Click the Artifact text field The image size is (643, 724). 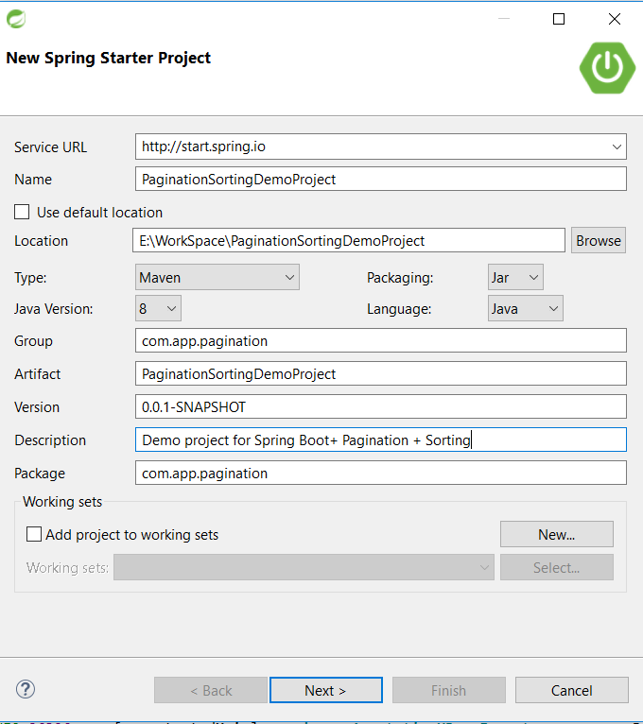pos(381,373)
